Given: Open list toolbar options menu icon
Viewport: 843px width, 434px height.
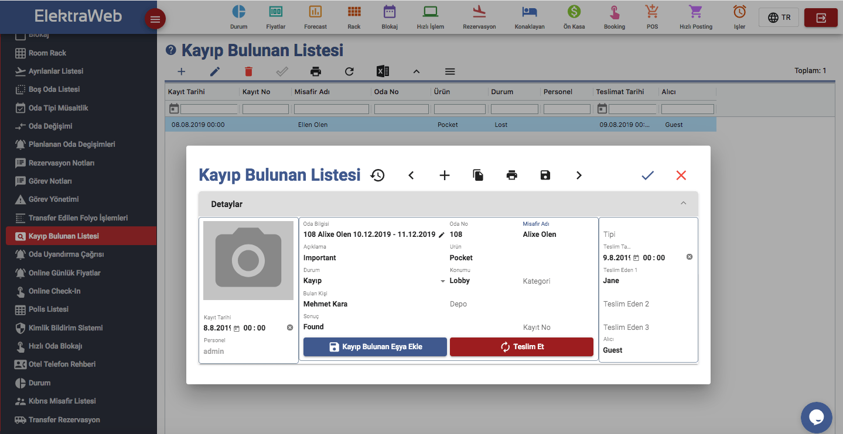Looking at the screenshot, I should point(450,71).
